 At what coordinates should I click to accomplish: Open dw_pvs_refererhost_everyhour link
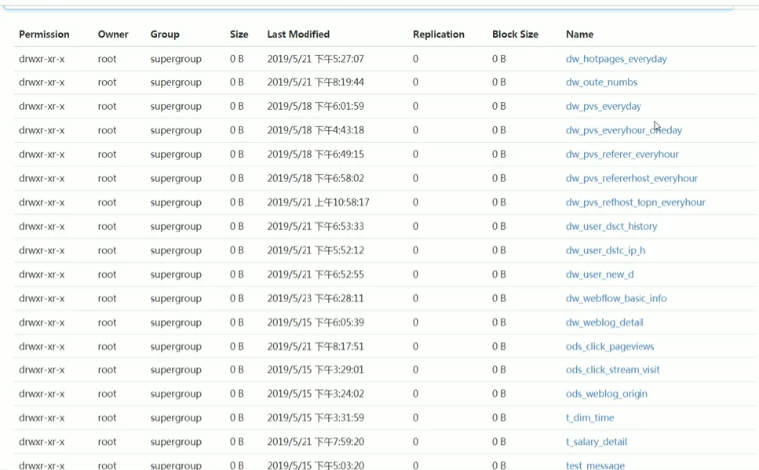coord(632,178)
